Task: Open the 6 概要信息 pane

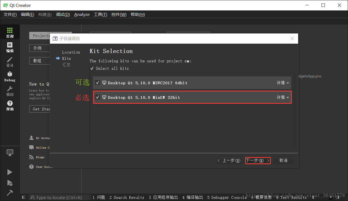Action: click(261, 197)
